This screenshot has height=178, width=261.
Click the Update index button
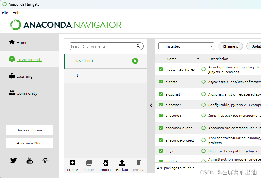[x=254, y=46]
